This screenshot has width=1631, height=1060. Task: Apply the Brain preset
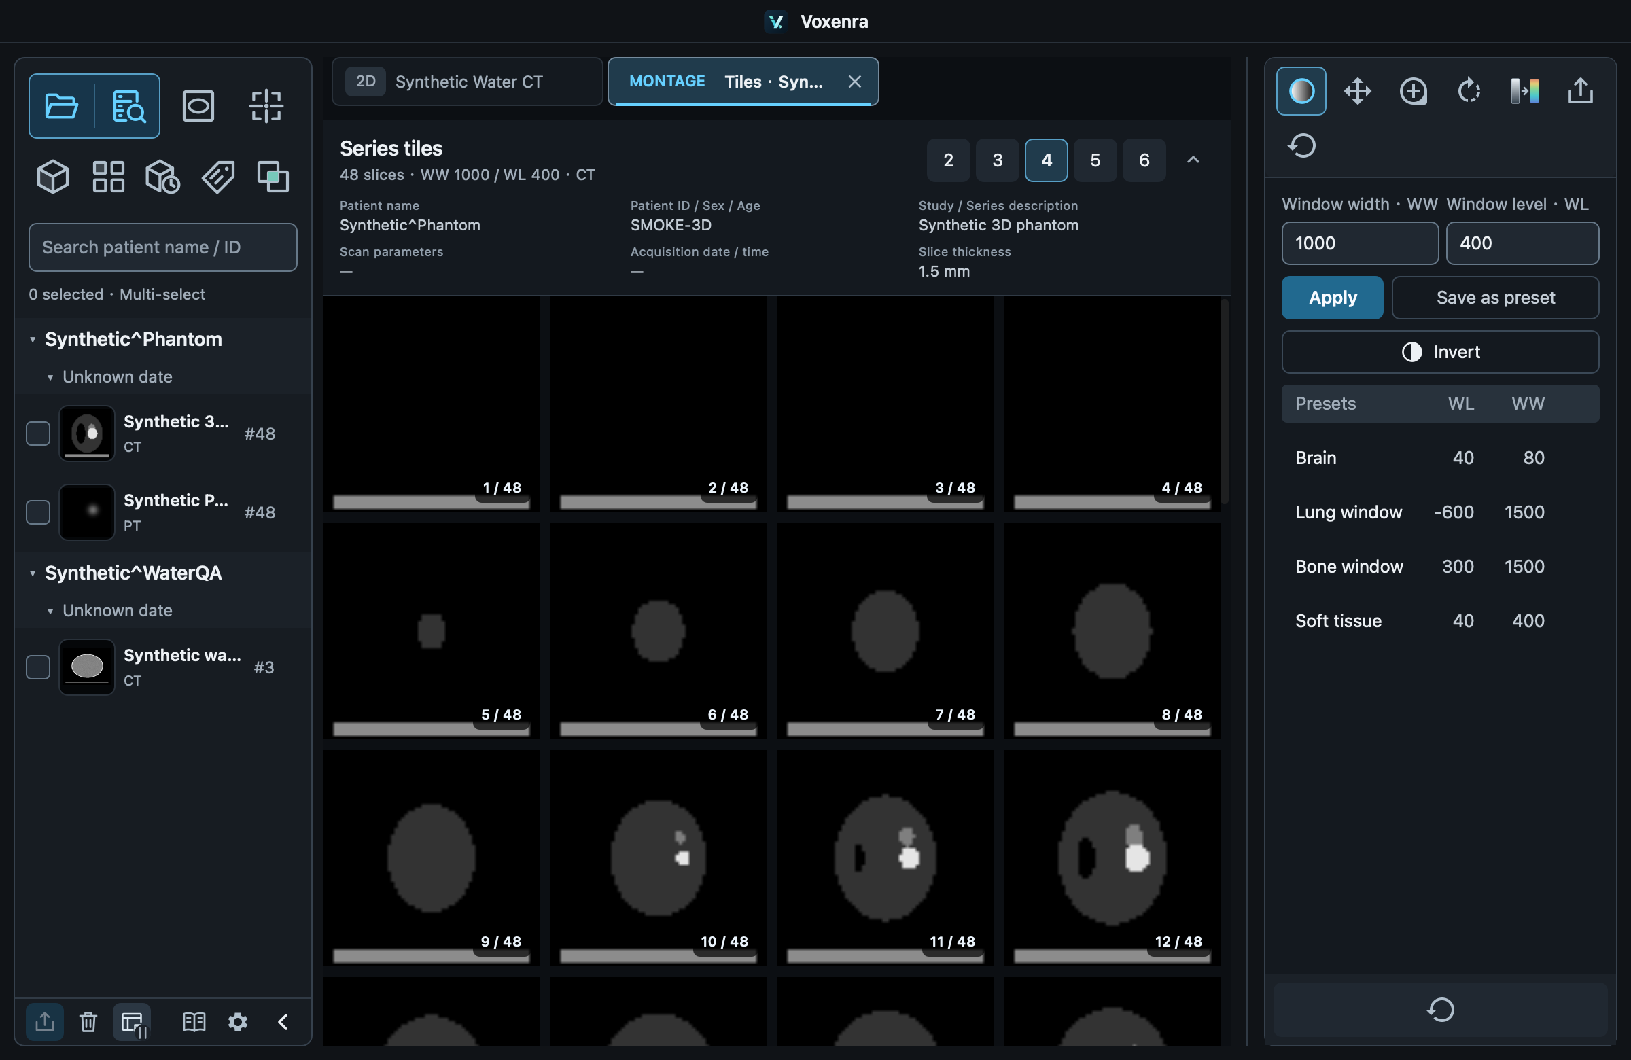coord(1440,458)
